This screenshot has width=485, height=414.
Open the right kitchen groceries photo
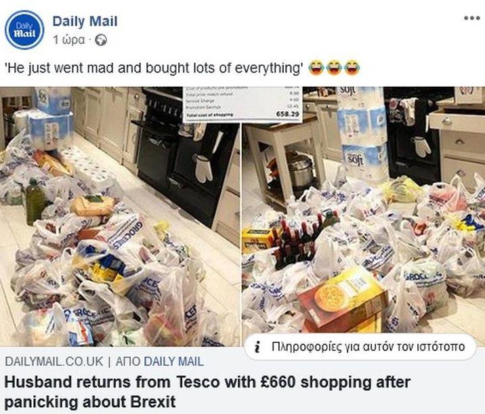[x=364, y=211]
